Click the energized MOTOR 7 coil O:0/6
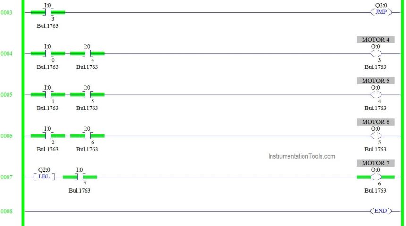Screen dimensions: 406x226 [376, 177]
